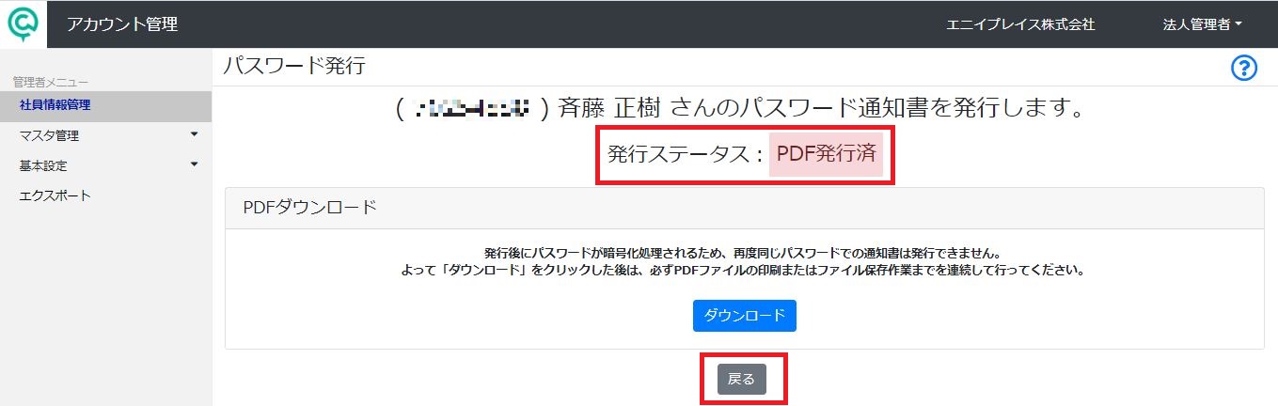This screenshot has height=406, width=1278.
Task: Open エクスポート in the sidebar
Action: pyautogui.click(x=106, y=195)
